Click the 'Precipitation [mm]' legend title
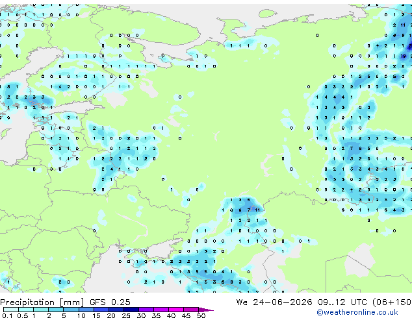This screenshot has height=318, width=412. 42,302
